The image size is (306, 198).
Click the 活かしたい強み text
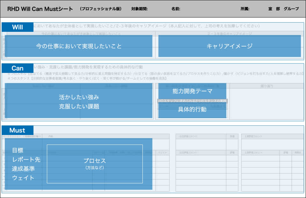tap(79, 97)
